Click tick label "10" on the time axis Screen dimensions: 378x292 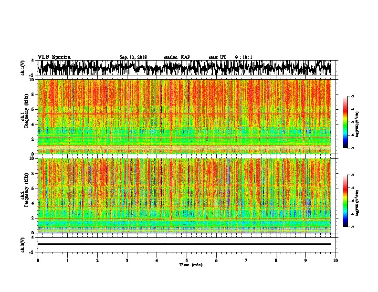[336, 261]
